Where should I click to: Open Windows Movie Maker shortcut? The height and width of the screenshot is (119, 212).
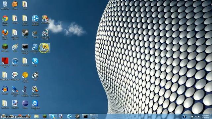tap(35, 91)
